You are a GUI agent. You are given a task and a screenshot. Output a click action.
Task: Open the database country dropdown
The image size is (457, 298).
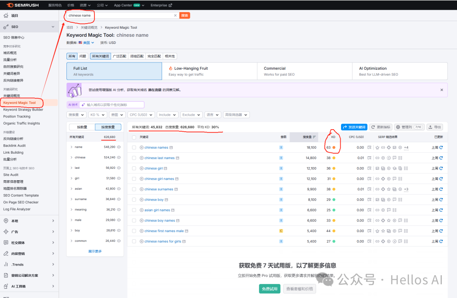click(86, 43)
